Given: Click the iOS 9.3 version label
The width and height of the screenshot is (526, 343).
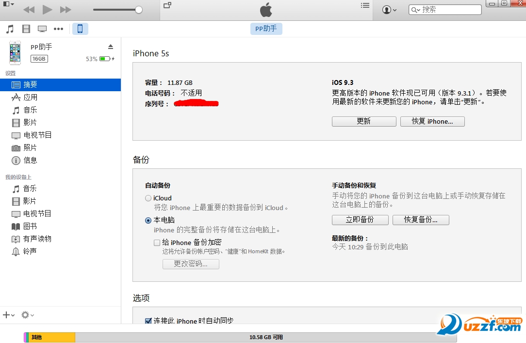Looking at the screenshot, I should tap(343, 82).
